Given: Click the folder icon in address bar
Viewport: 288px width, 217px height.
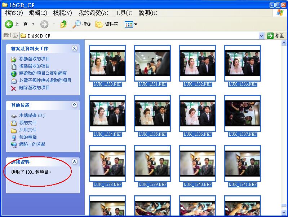Looking at the screenshot, I should 23,35.
